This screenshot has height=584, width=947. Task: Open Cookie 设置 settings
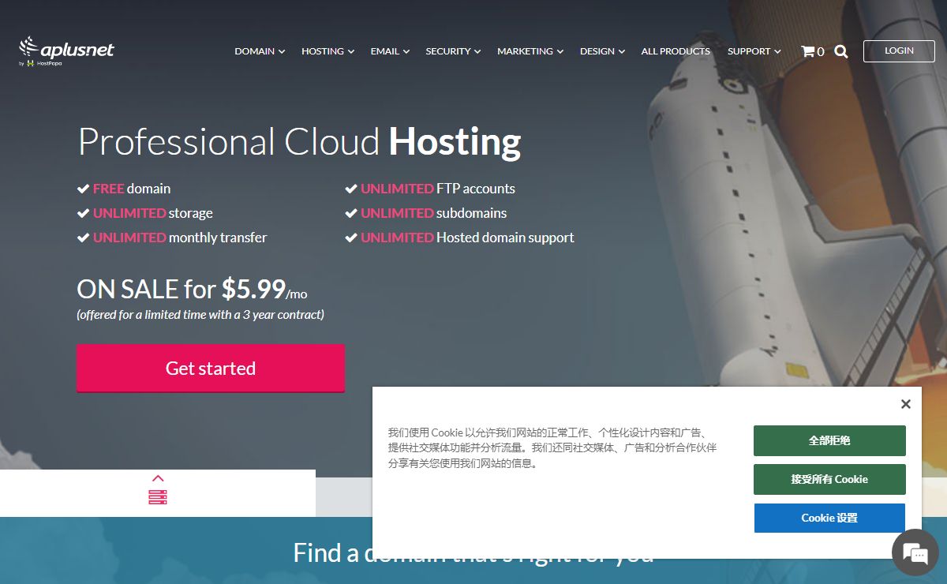point(829,518)
